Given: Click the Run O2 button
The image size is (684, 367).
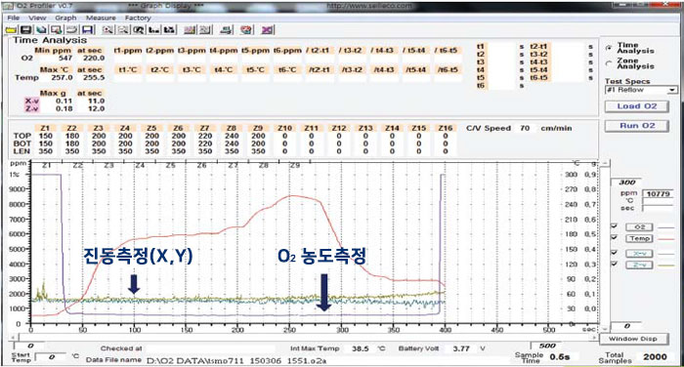Looking at the screenshot, I should [x=637, y=126].
